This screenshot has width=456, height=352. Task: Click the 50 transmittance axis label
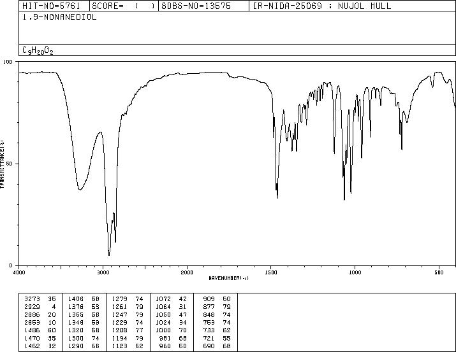[x=8, y=164]
